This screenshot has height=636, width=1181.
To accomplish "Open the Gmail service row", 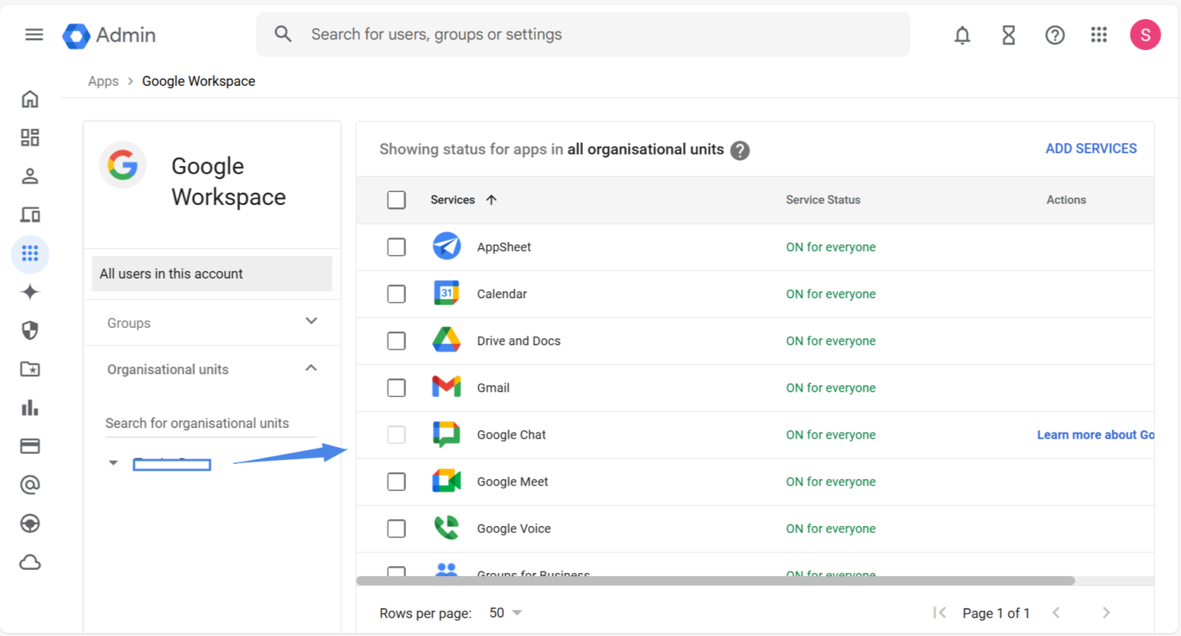I will pos(755,388).
